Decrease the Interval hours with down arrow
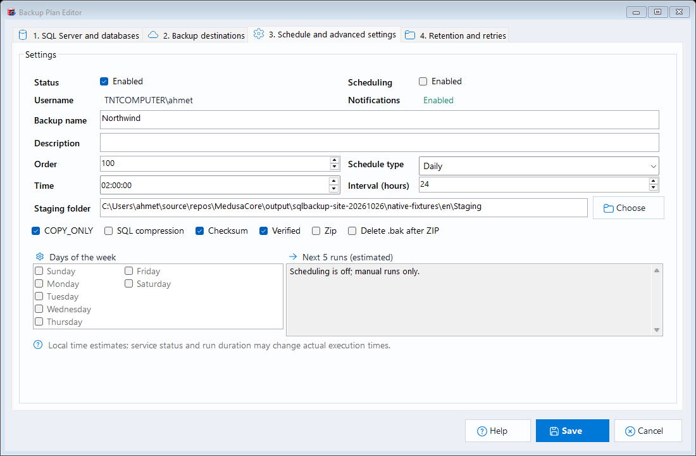696x456 pixels. click(654, 187)
